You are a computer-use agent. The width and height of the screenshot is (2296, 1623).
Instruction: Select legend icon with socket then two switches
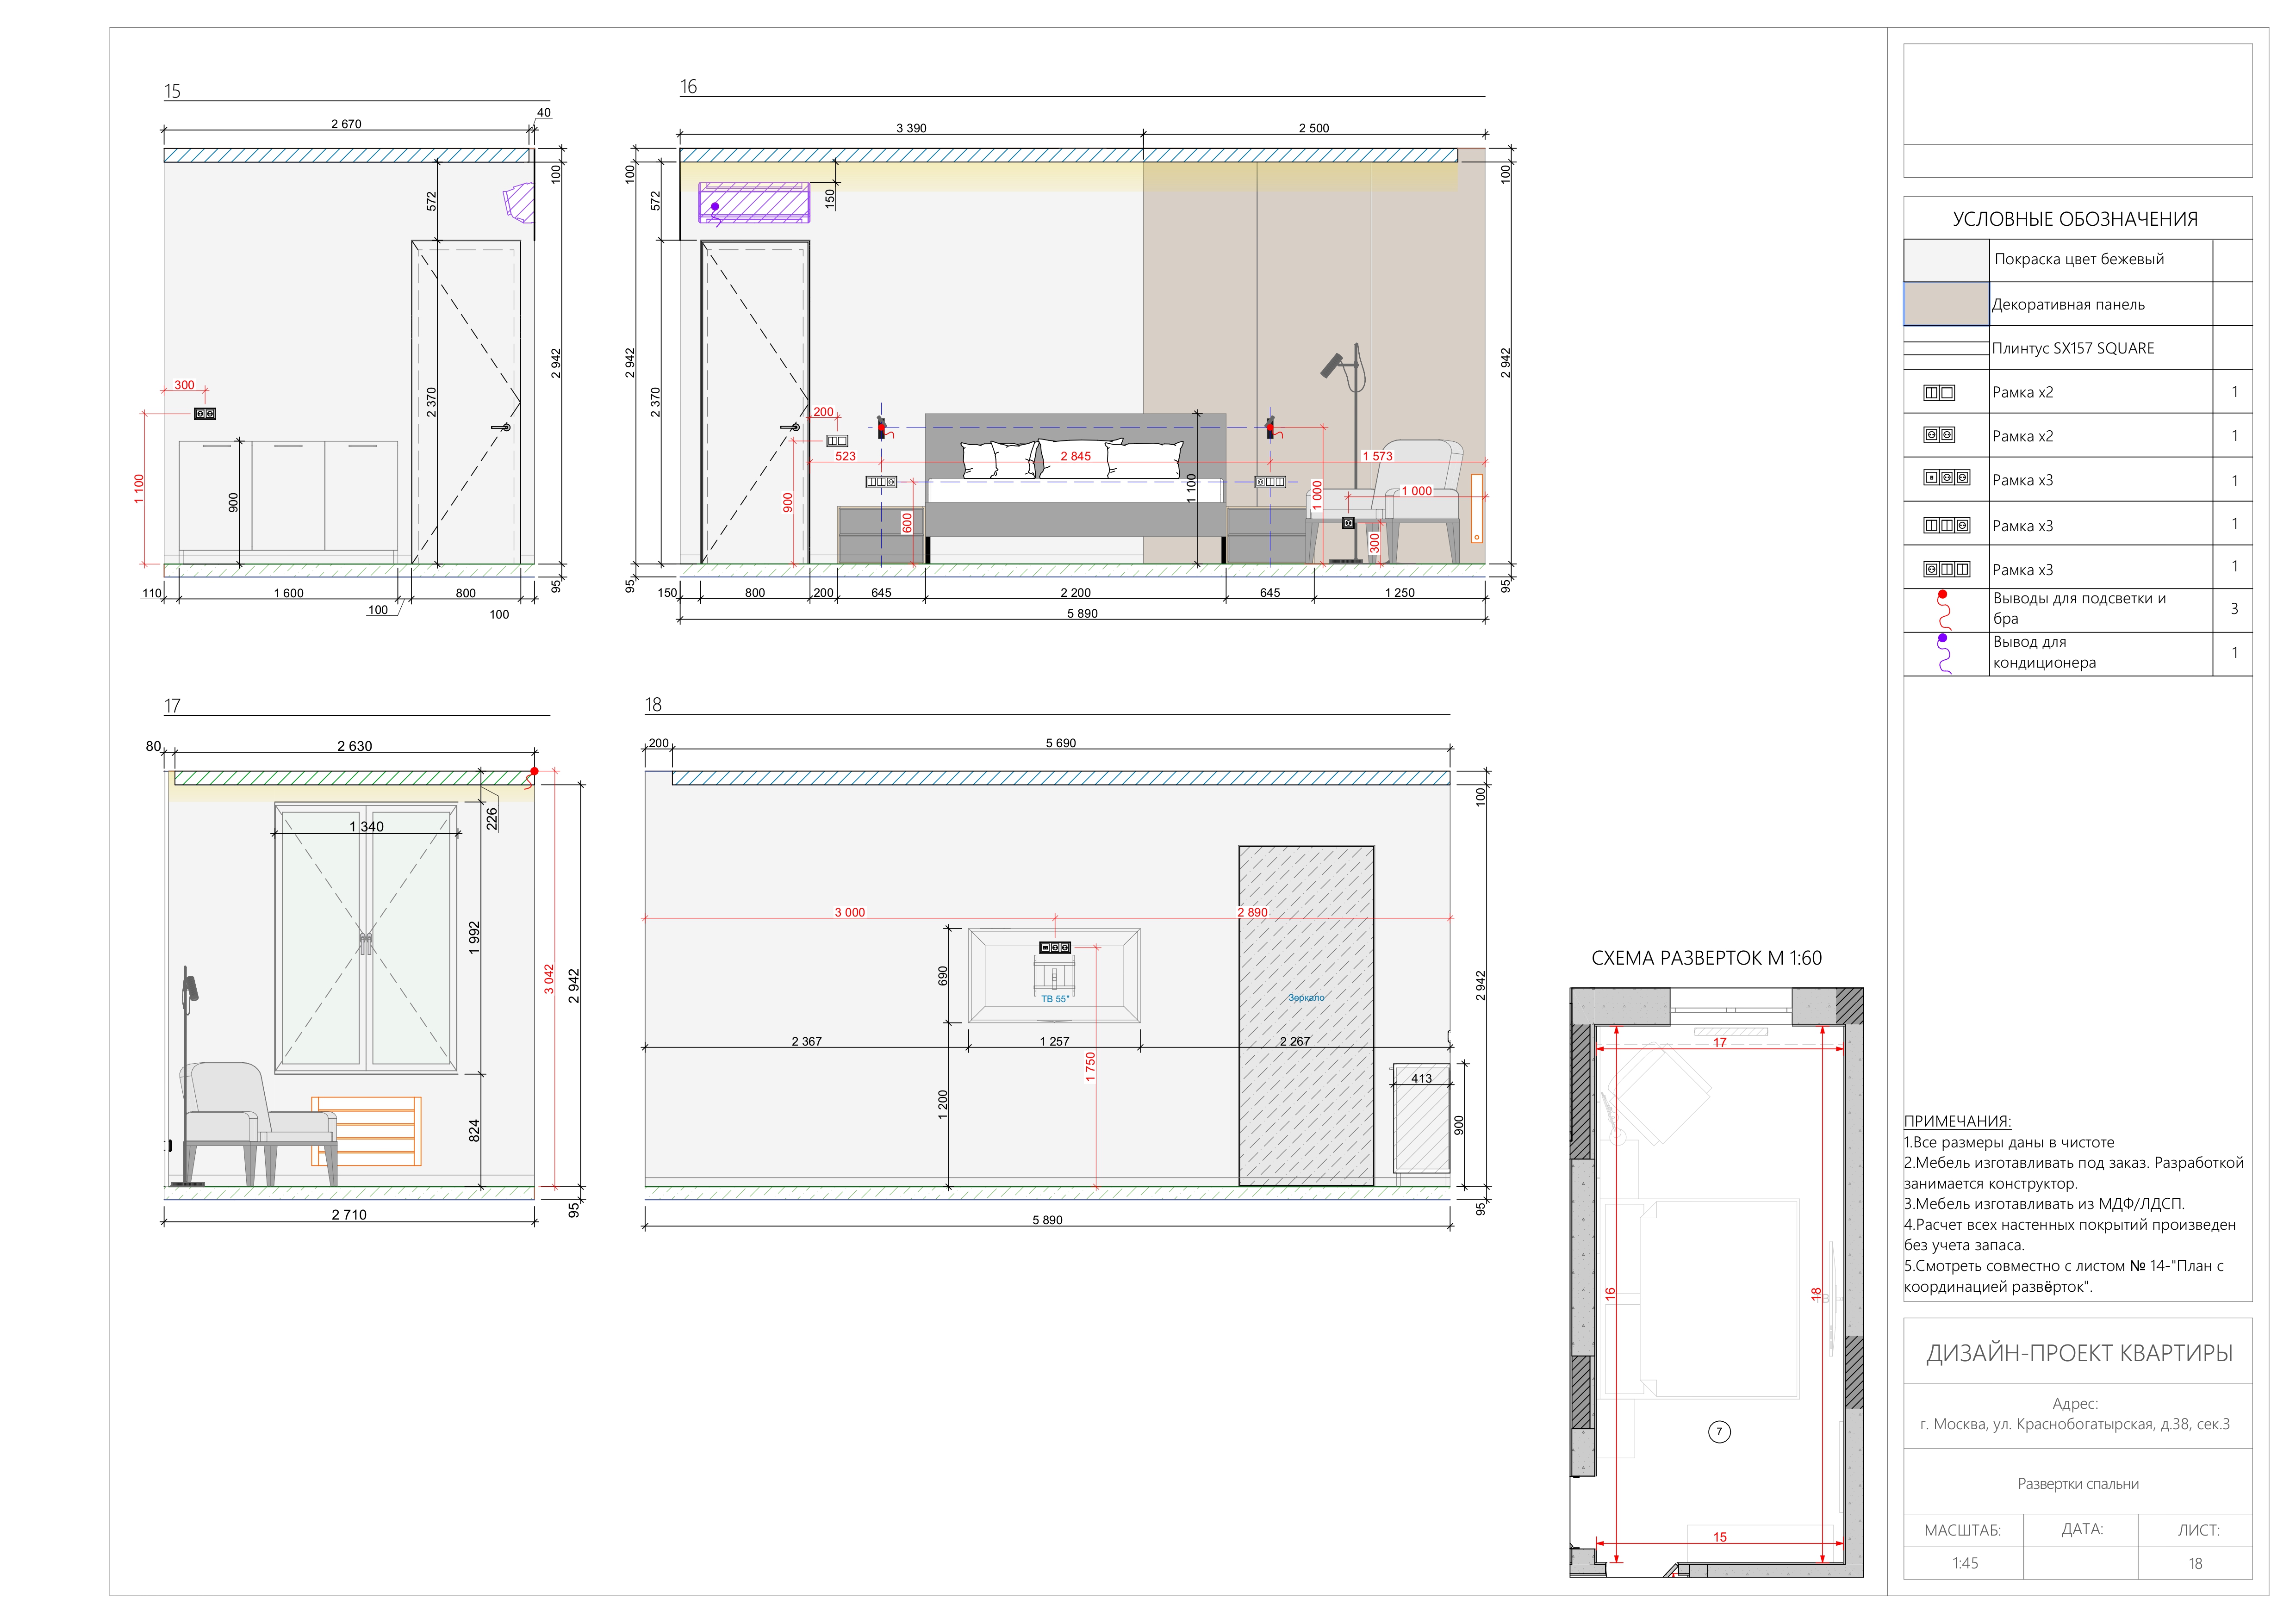pyautogui.click(x=1946, y=569)
